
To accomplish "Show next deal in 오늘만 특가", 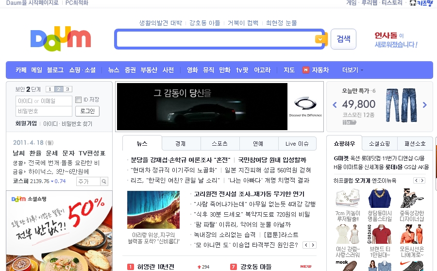I will (425, 105).
